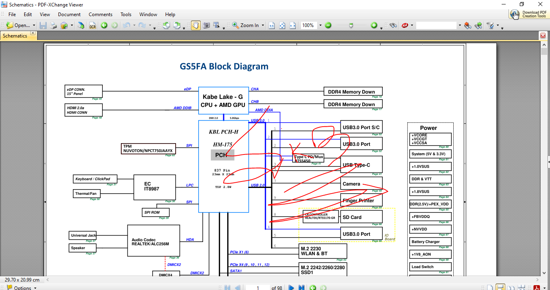Open the File menu
550x290 pixels.
[x=12, y=14]
